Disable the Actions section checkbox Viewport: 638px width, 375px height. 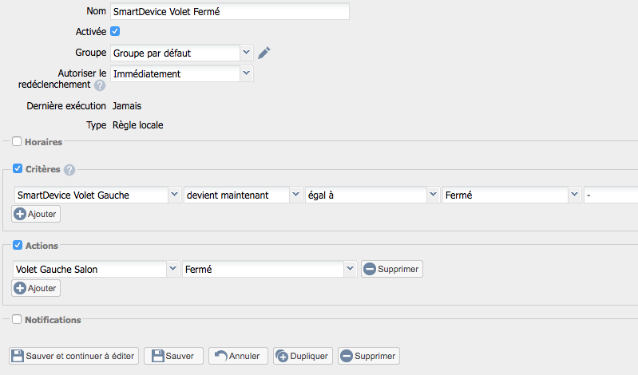pyautogui.click(x=17, y=245)
